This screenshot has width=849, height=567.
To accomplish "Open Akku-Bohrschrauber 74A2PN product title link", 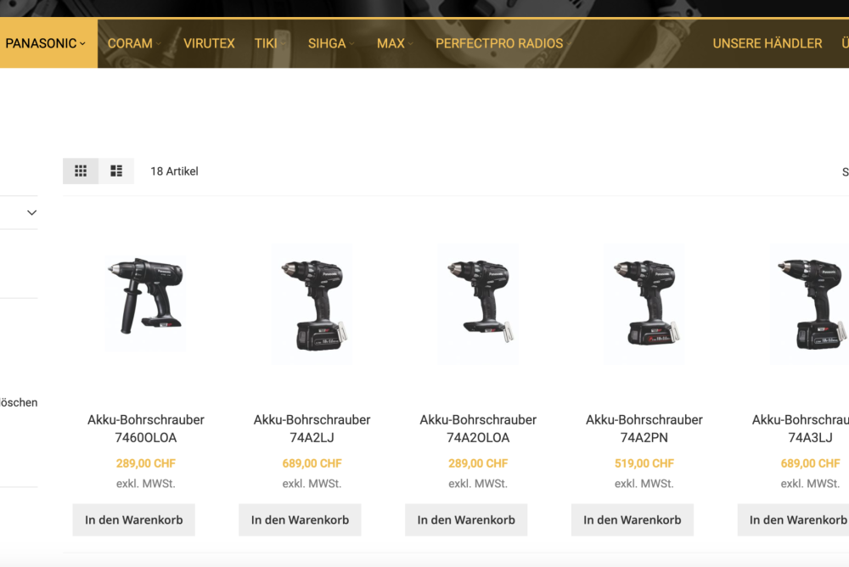I will coord(644,429).
